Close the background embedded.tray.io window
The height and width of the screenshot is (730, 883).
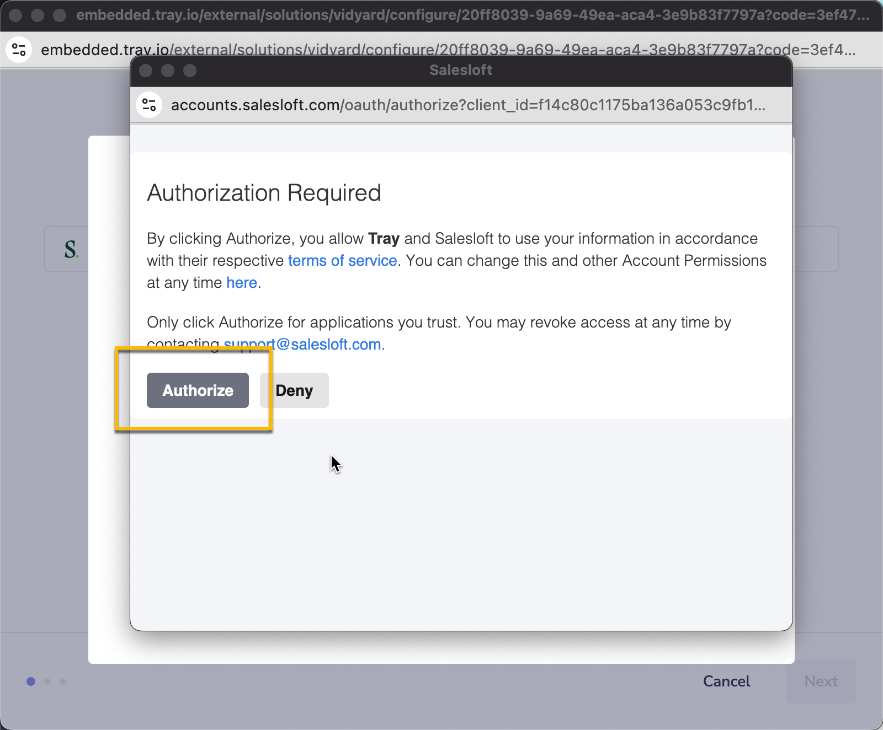click(15, 15)
